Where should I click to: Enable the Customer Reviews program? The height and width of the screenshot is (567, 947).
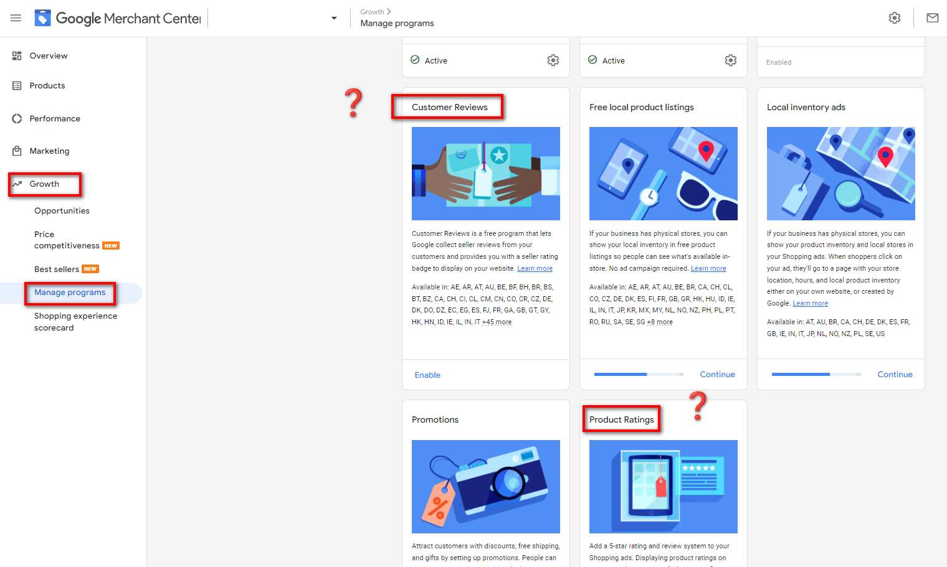tap(427, 374)
